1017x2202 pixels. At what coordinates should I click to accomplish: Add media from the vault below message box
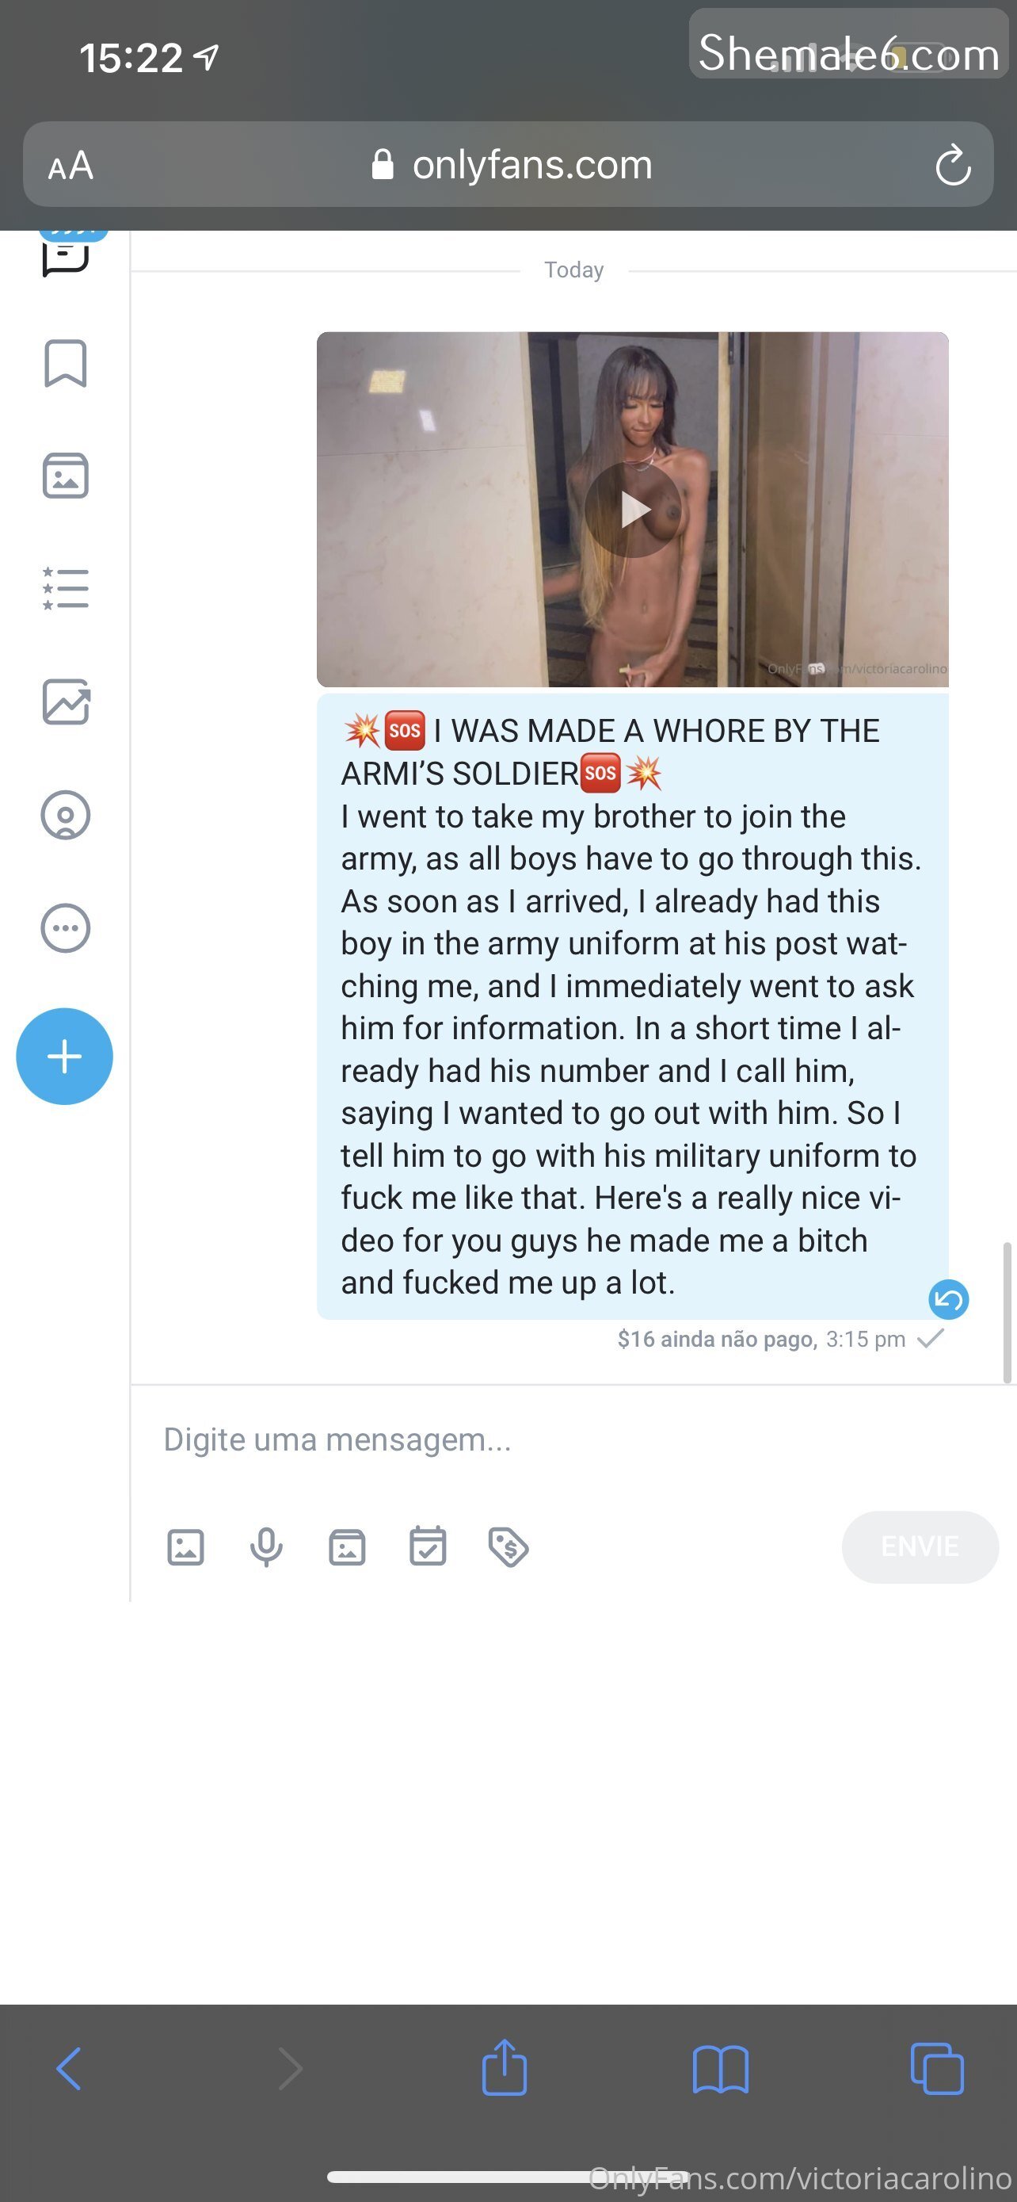tap(347, 1547)
